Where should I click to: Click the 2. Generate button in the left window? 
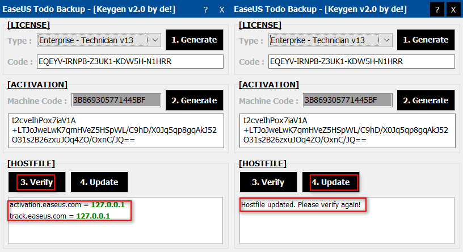194,100
